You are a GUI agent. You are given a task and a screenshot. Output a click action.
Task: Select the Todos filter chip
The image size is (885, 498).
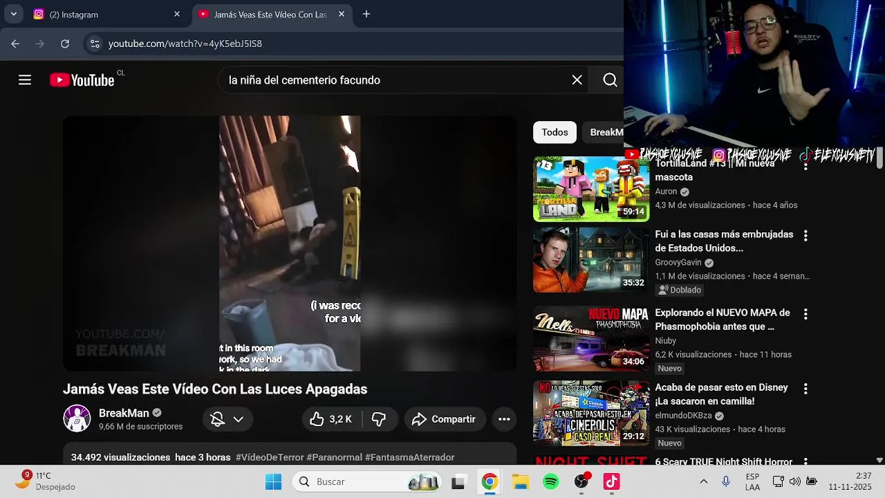coord(555,132)
